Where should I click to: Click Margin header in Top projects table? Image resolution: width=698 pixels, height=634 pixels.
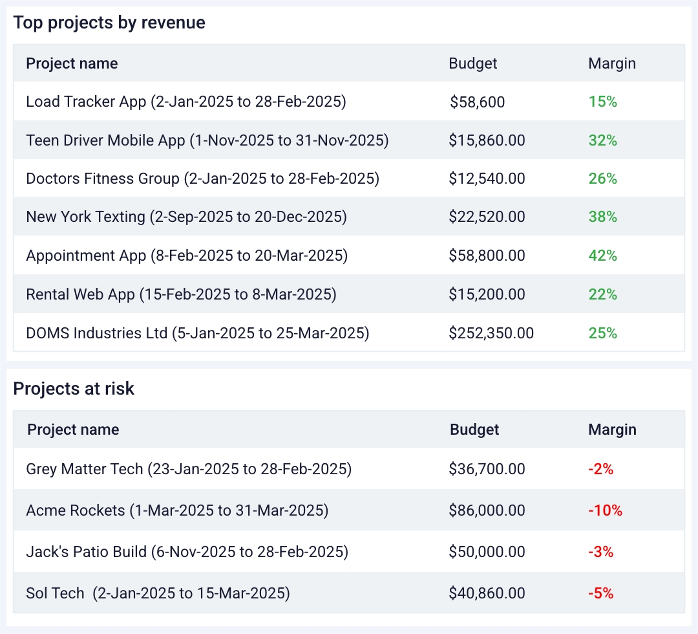[x=612, y=63]
